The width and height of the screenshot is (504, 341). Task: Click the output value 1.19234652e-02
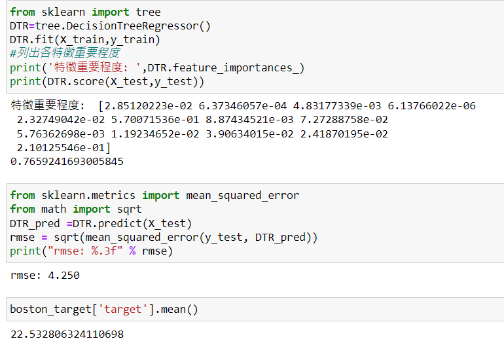coord(155,134)
